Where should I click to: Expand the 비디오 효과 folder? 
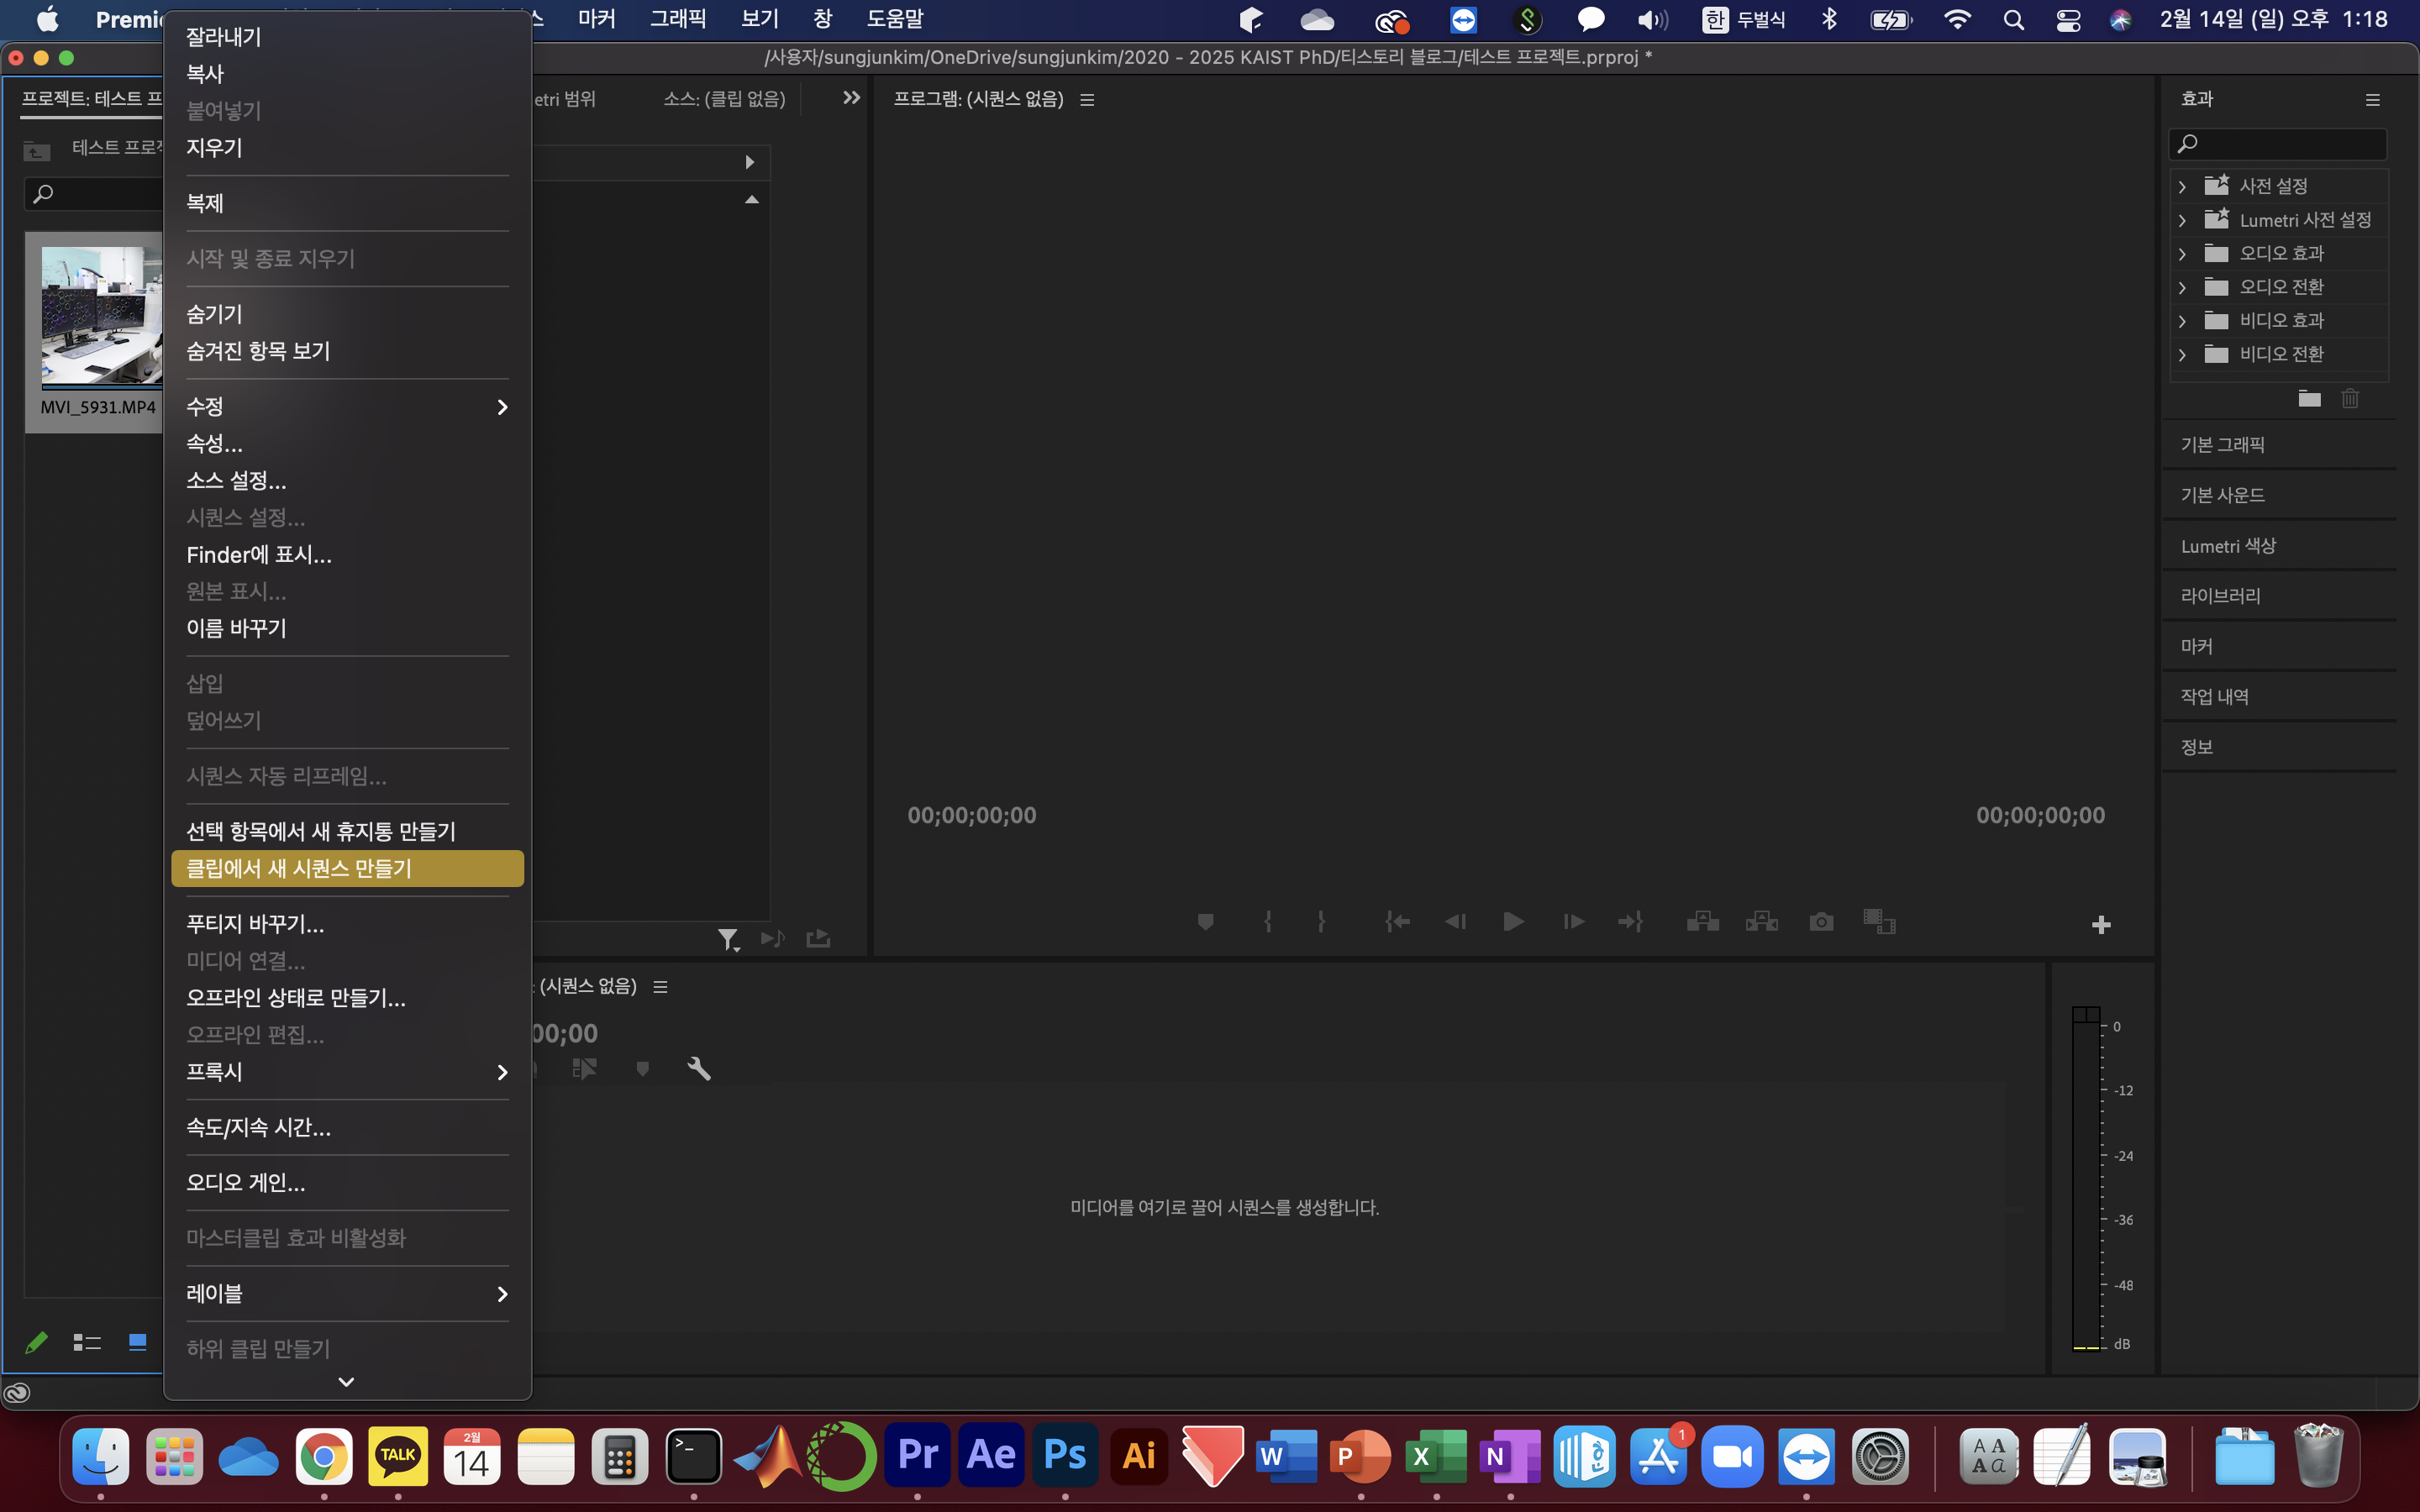[x=2183, y=321]
